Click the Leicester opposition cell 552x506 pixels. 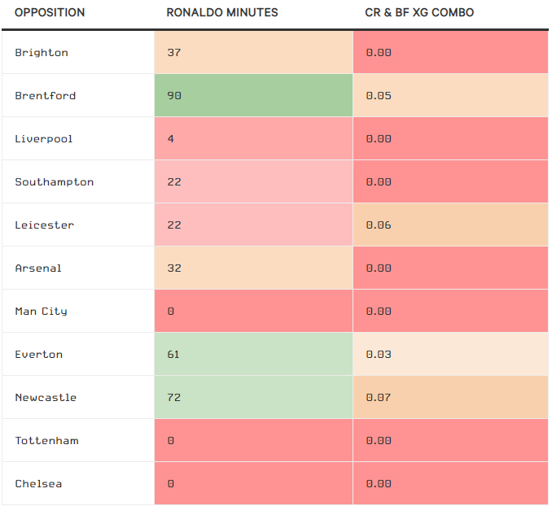coord(45,225)
